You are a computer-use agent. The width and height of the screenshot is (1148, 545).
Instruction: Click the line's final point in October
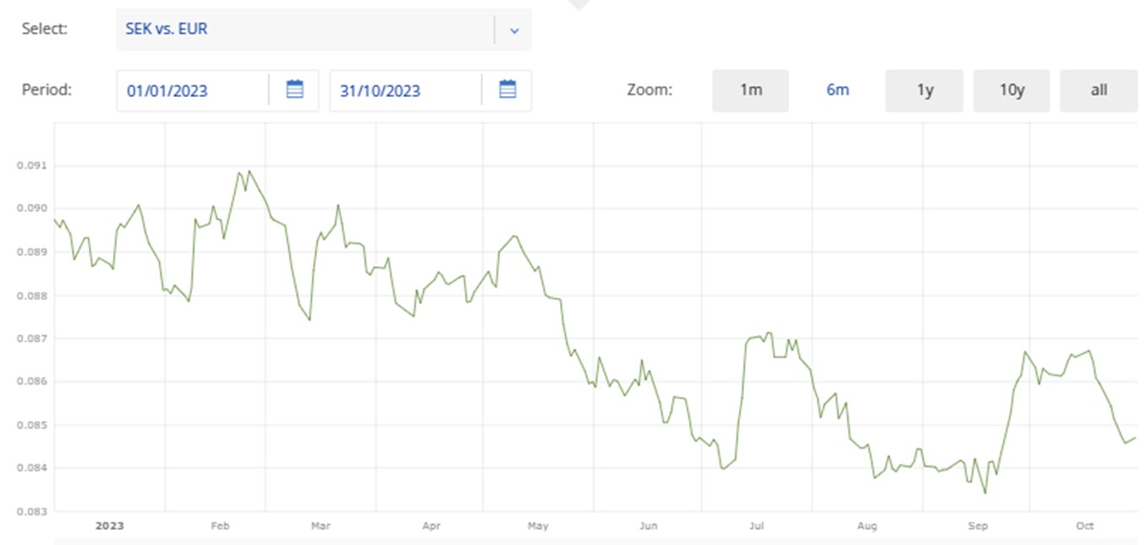(x=1135, y=437)
